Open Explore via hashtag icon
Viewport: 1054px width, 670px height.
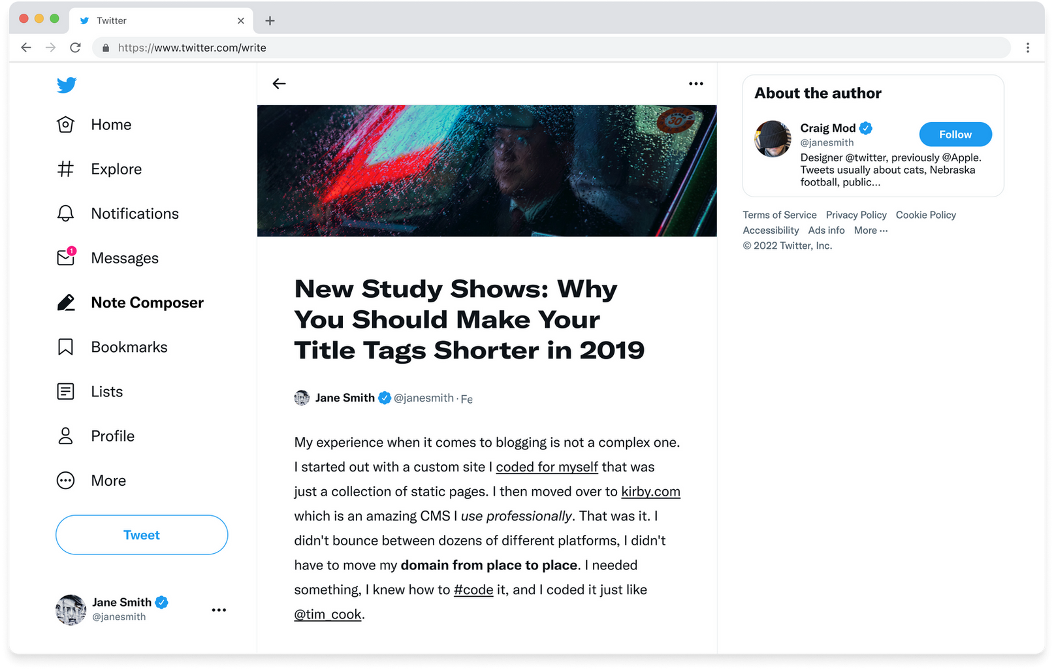pyautogui.click(x=65, y=169)
